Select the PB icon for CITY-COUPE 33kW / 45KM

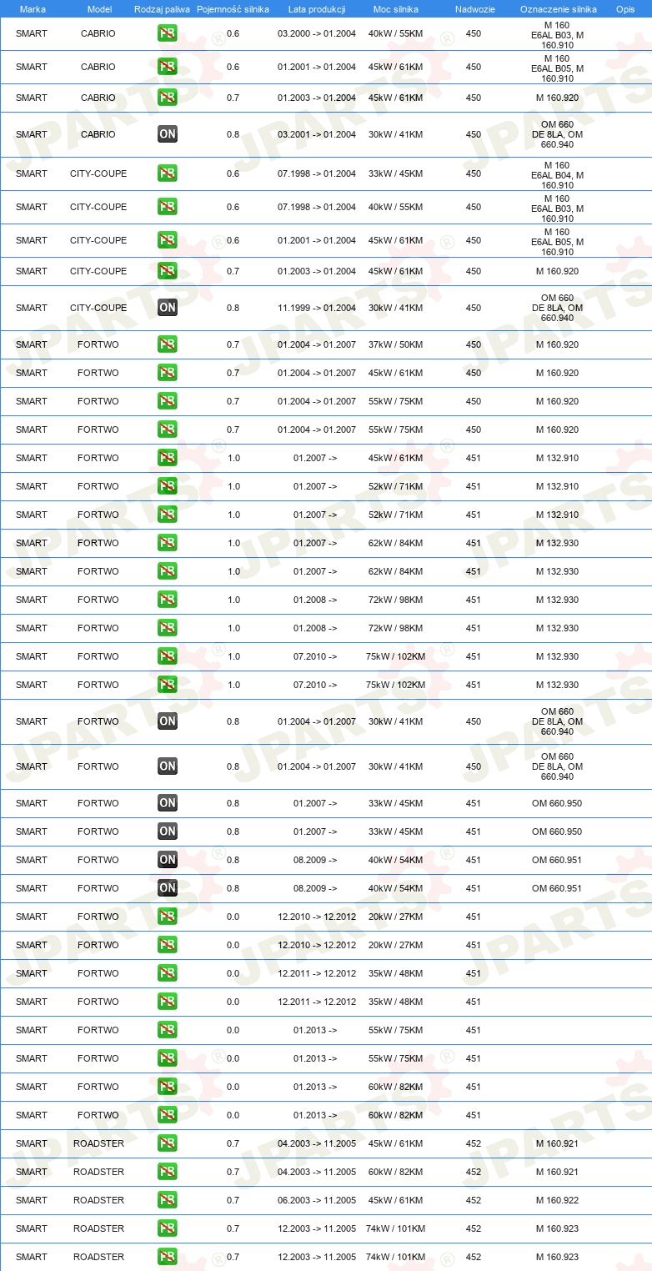[168, 173]
